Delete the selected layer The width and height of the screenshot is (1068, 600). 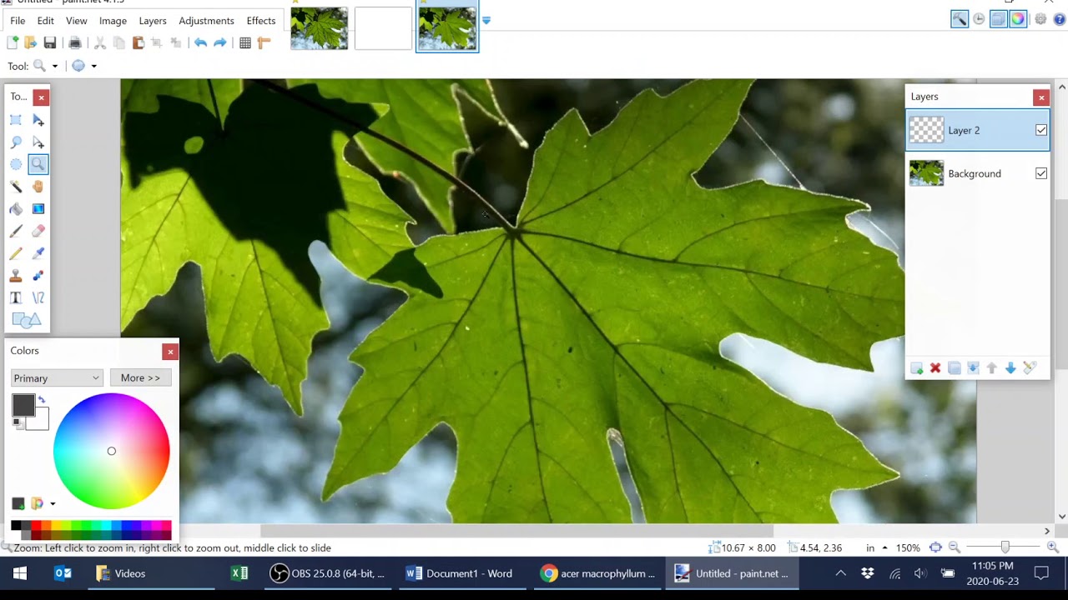pos(935,368)
